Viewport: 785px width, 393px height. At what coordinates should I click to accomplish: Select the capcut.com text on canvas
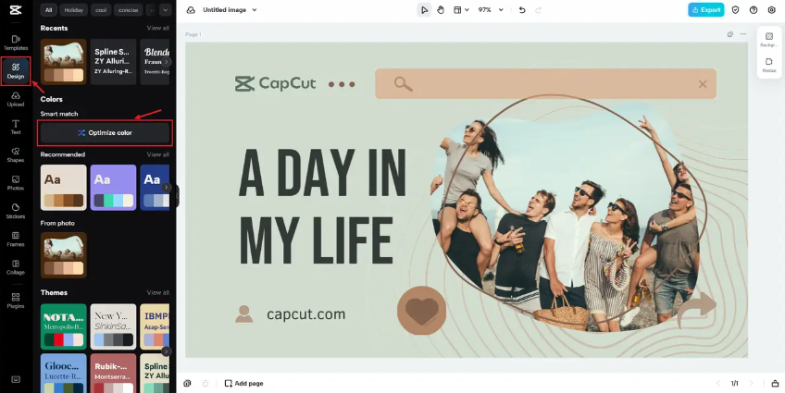[305, 314]
